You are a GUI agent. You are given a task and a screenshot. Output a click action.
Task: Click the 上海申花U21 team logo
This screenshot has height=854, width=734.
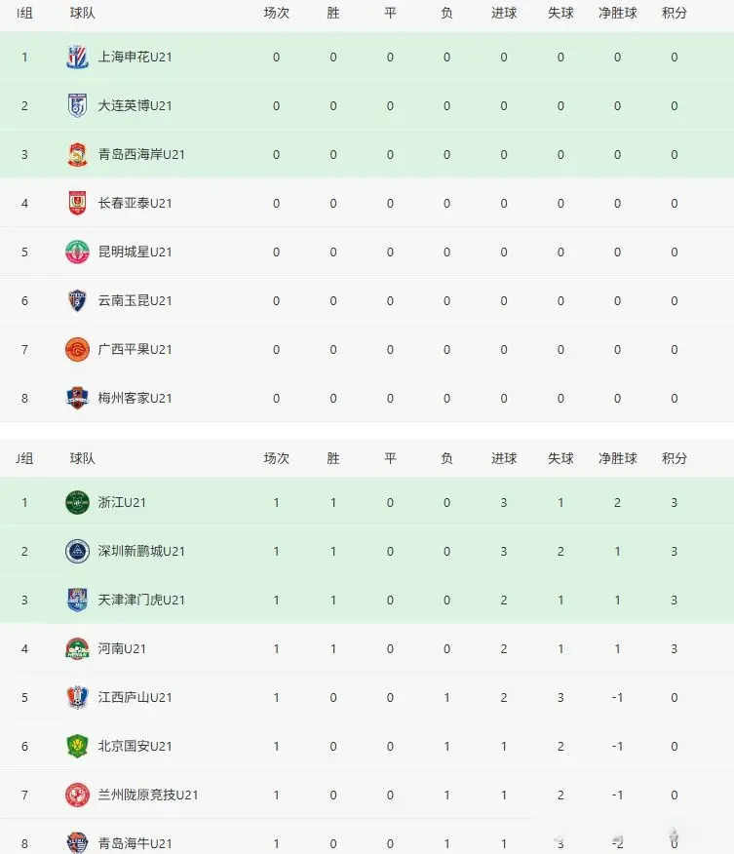(77, 57)
